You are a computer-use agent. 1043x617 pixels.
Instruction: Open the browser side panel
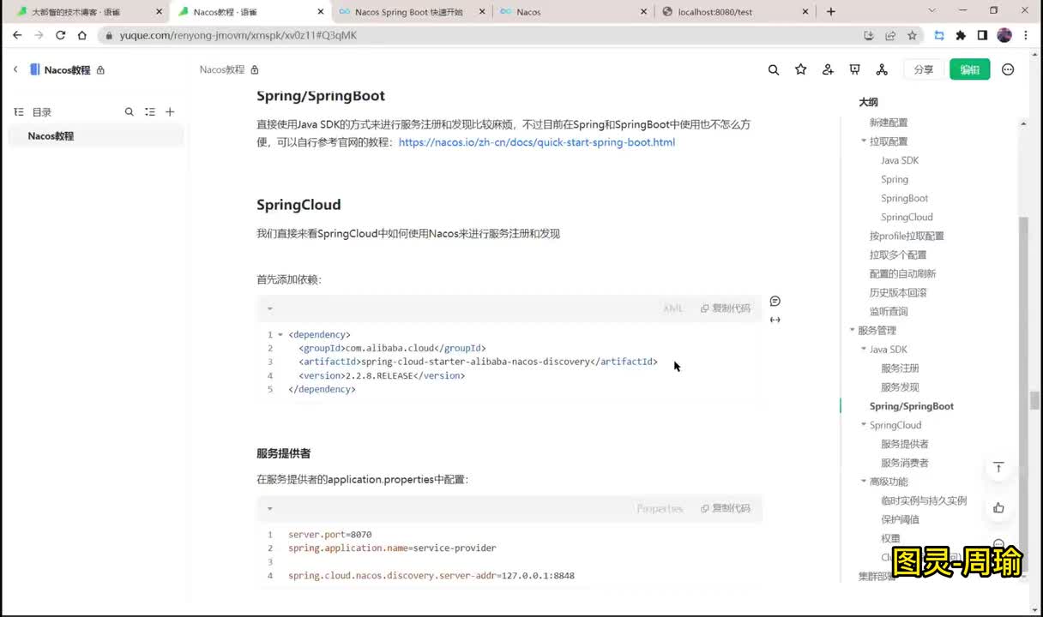click(982, 35)
